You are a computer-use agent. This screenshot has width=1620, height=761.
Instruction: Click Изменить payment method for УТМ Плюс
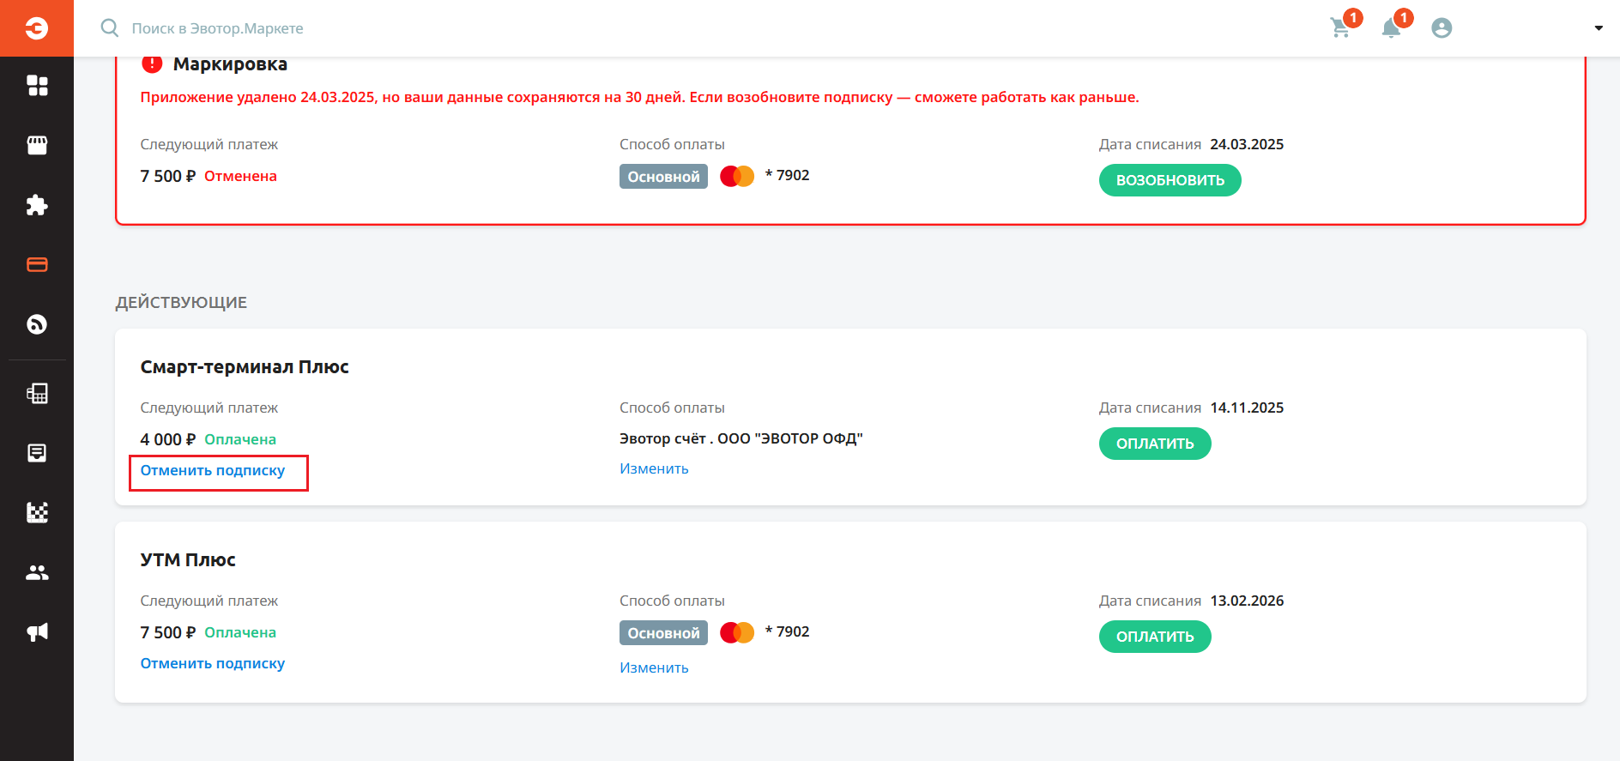(x=654, y=667)
